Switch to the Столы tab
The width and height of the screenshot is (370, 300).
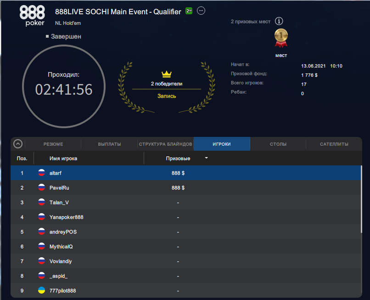pos(278,144)
